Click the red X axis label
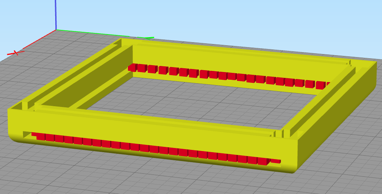382x194 pixels. (x=16, y=53)
